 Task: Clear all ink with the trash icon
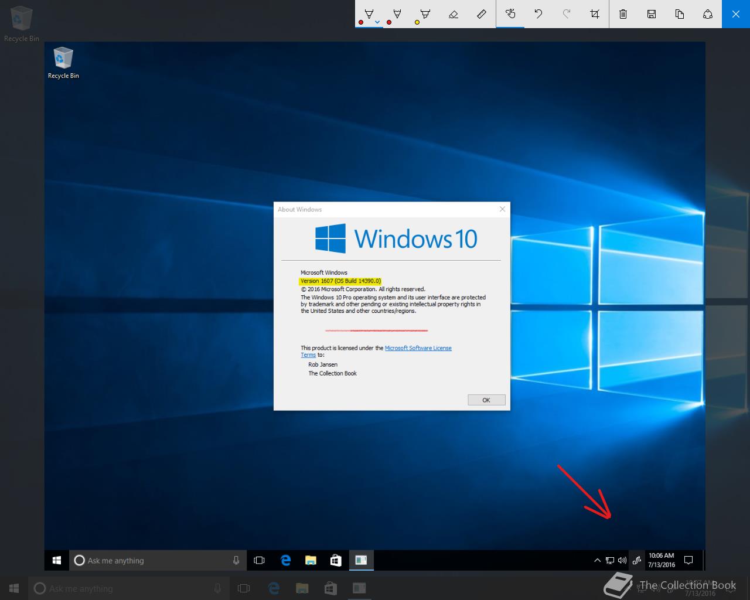[x=623, y=13]
